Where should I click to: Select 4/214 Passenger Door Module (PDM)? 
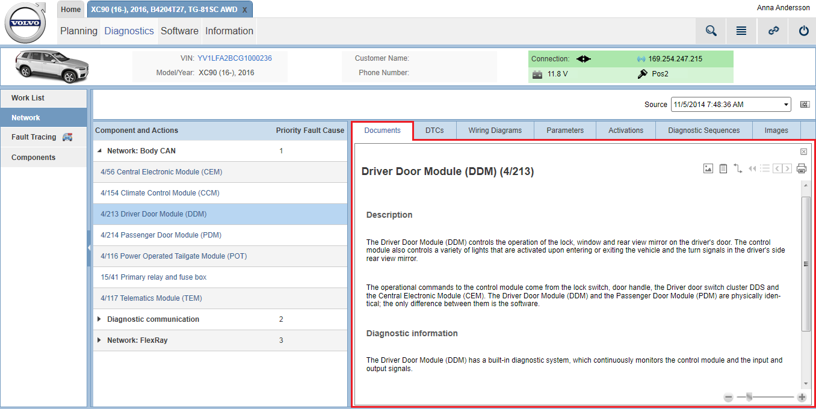click(220, 235)
